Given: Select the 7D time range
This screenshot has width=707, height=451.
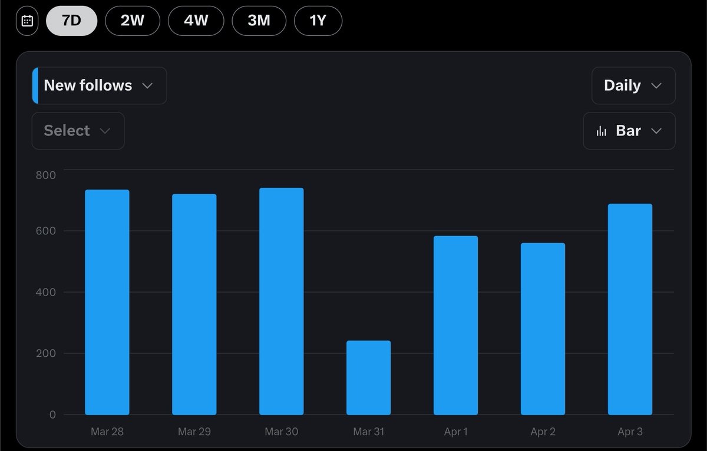Looking at the screenshot, I should click(x=71, y=21).
